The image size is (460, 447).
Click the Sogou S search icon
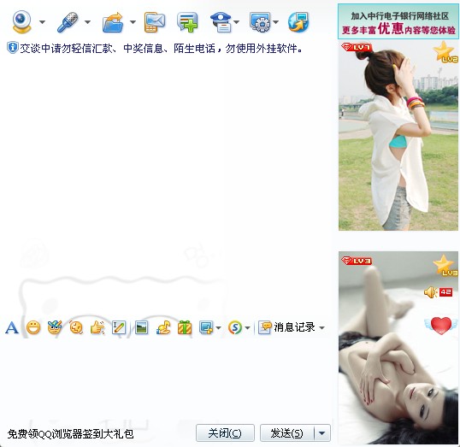[x=235, y=327]
